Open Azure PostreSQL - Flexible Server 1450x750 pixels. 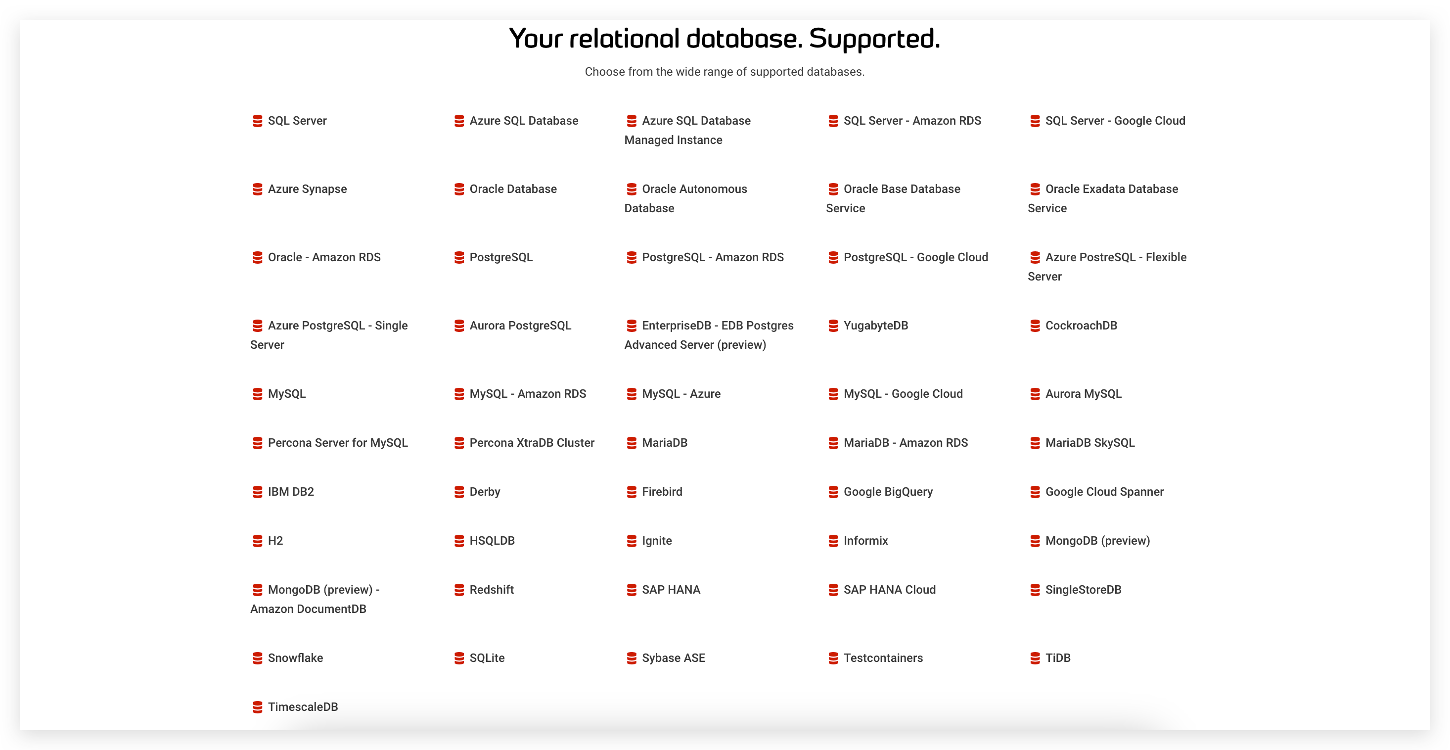[x=1107, y=266]
